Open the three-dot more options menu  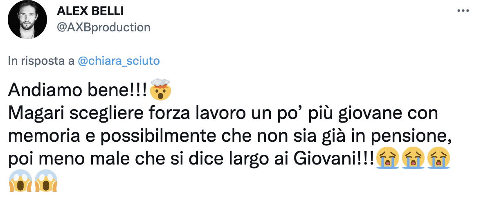click(x=463, y=11)
